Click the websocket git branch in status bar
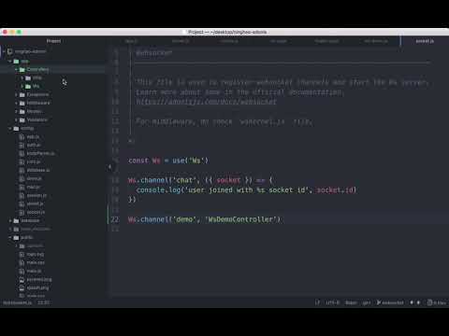Viewport: 449px width, 336px height. (390, 302)
